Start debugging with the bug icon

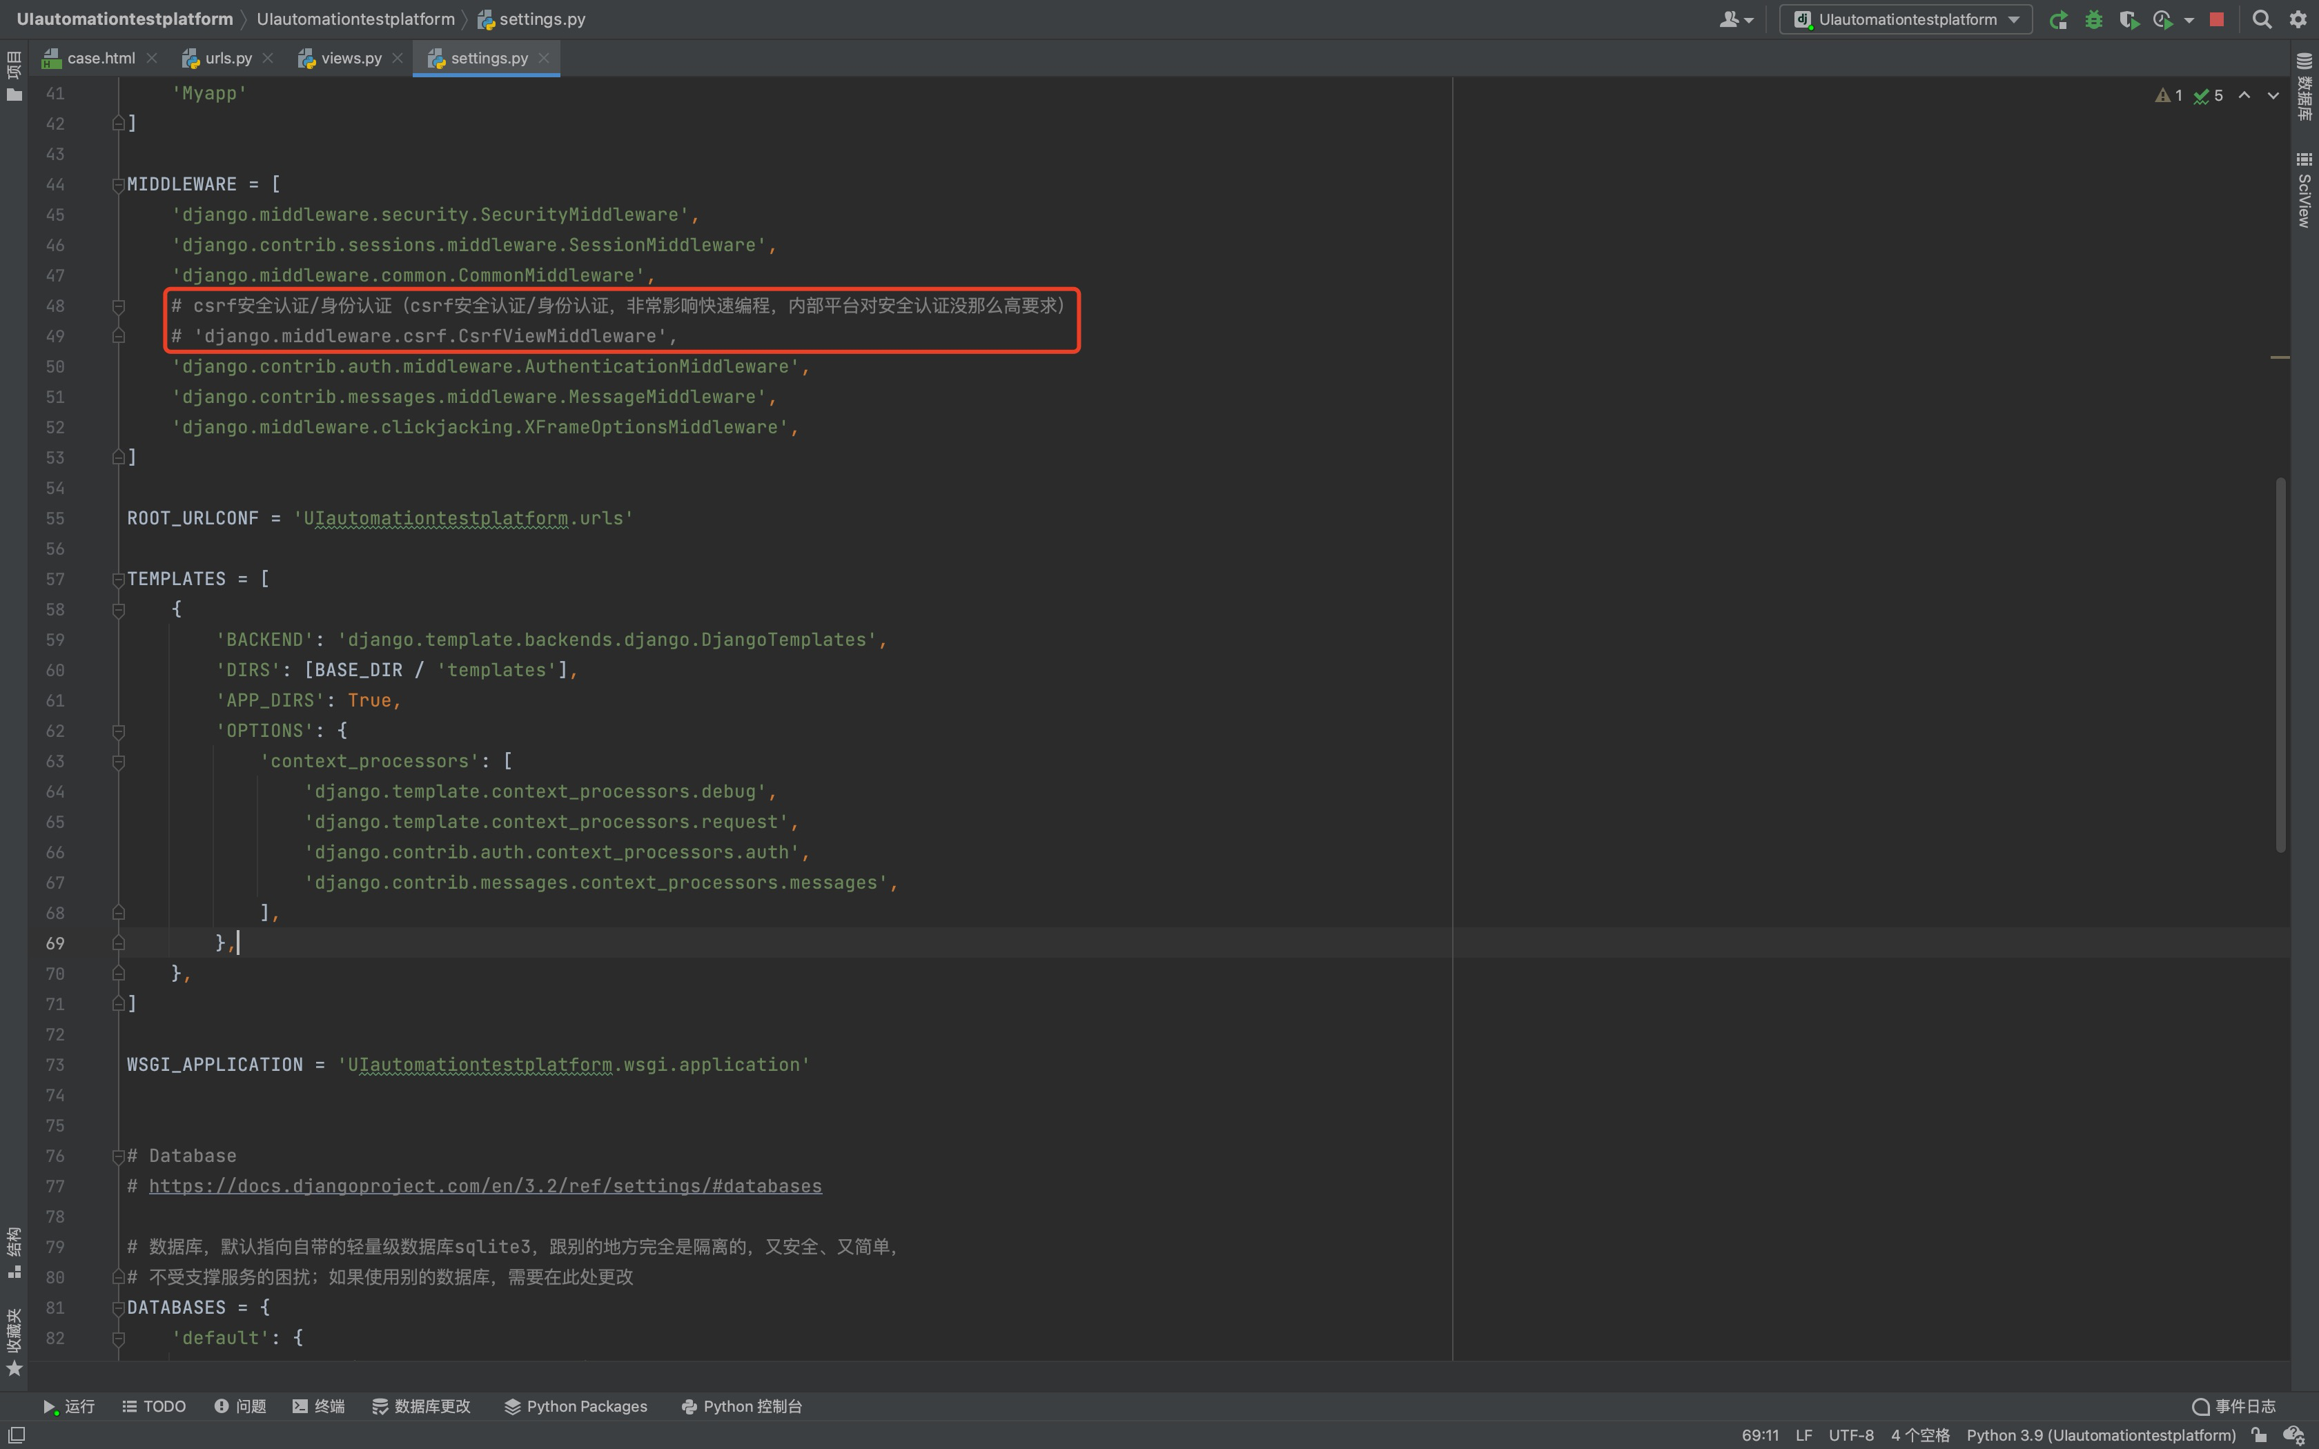[x=2093, y=19]
